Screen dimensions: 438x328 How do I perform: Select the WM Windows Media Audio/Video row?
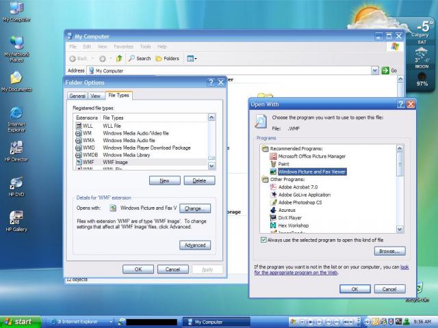[x=141, y=133]
